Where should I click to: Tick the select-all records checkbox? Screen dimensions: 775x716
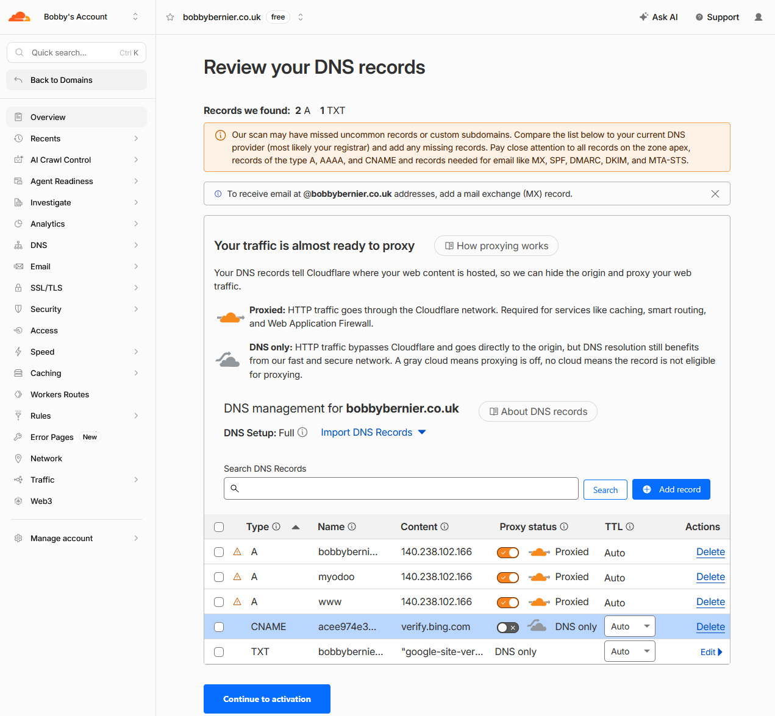click(219, 527)
